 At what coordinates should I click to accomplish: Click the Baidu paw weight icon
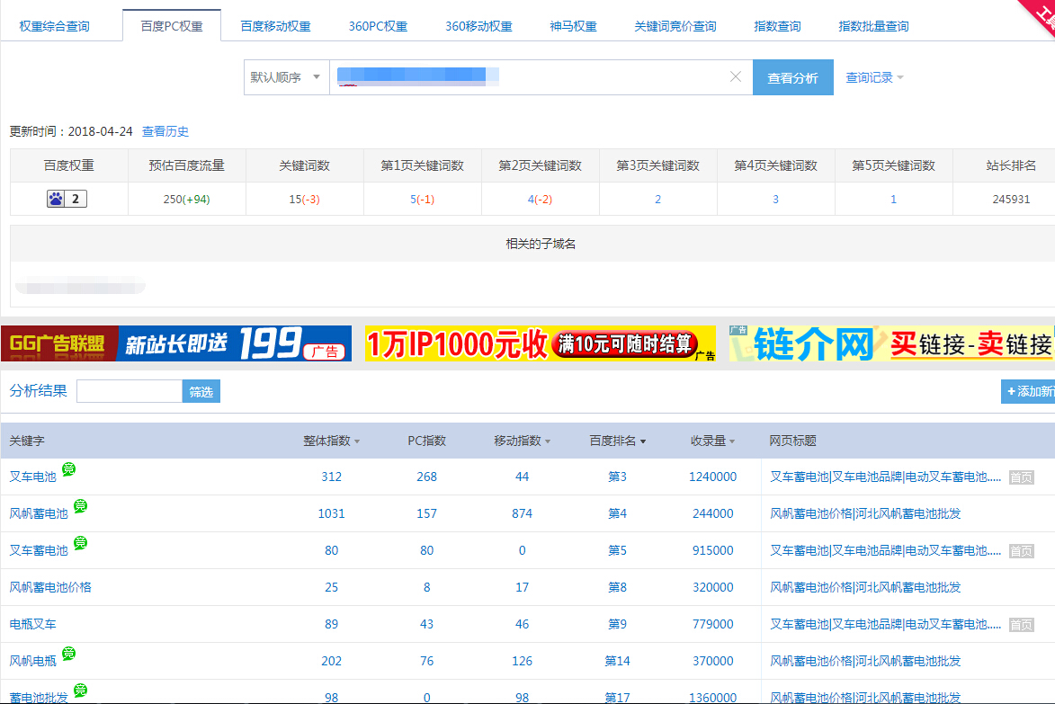coord(57,199)
